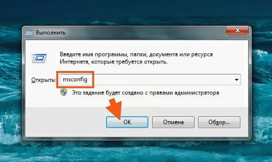Select the Открыть: label
The width and height of the screenshot is (272, 162).
coord(43,80)
